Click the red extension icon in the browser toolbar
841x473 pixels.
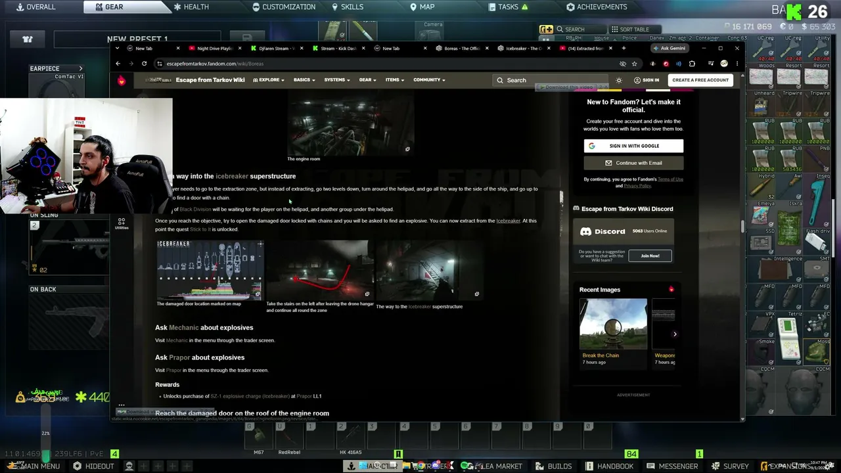click(666, 64)
